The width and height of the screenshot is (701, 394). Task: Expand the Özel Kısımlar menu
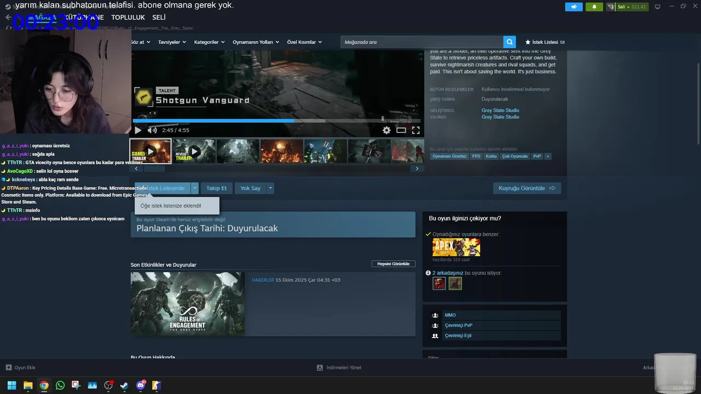(x=304, y=42)
